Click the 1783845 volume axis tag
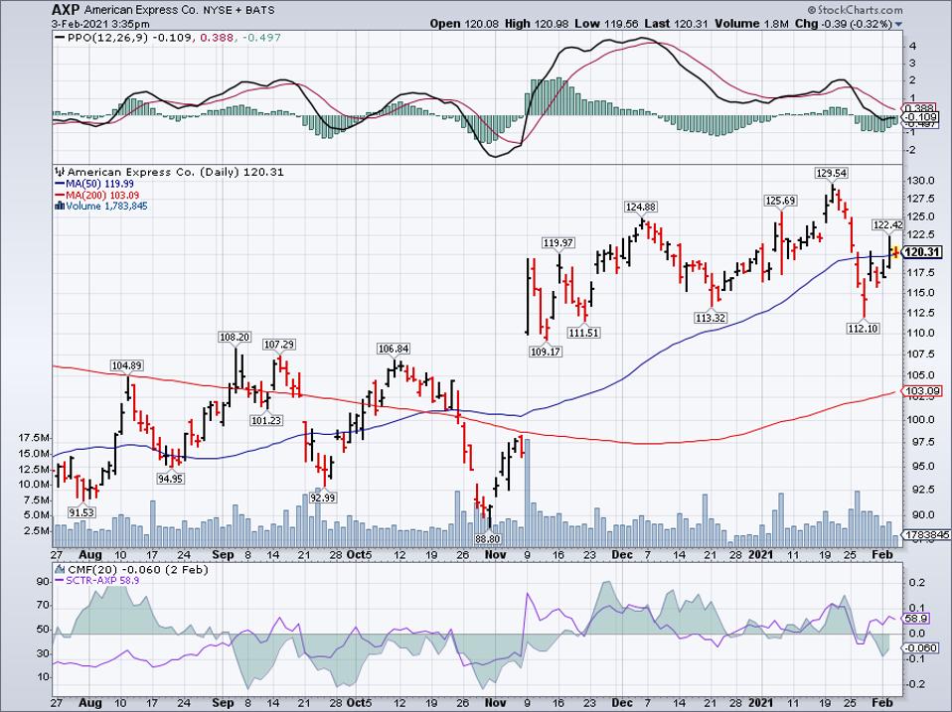Viewport: 952px width, 712px height. pyautogui.click(x=926, y=535)
